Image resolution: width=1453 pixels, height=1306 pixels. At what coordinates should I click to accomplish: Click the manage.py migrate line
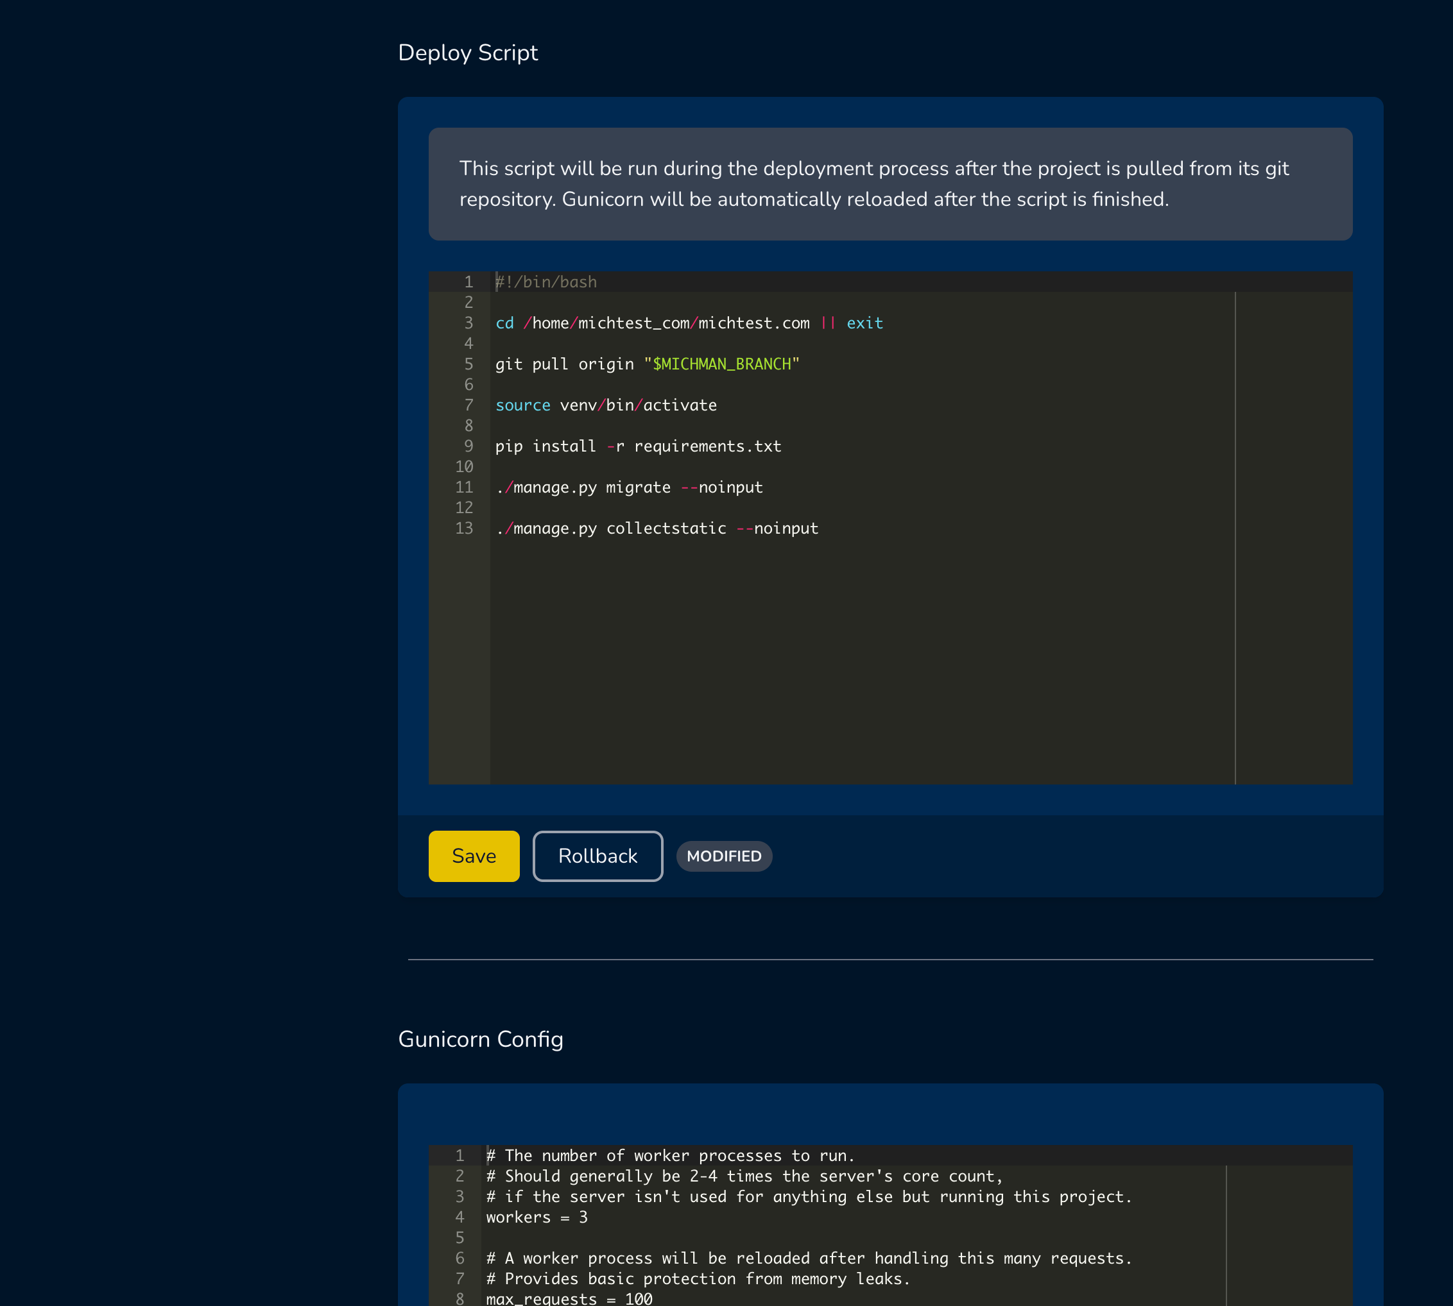629,488
